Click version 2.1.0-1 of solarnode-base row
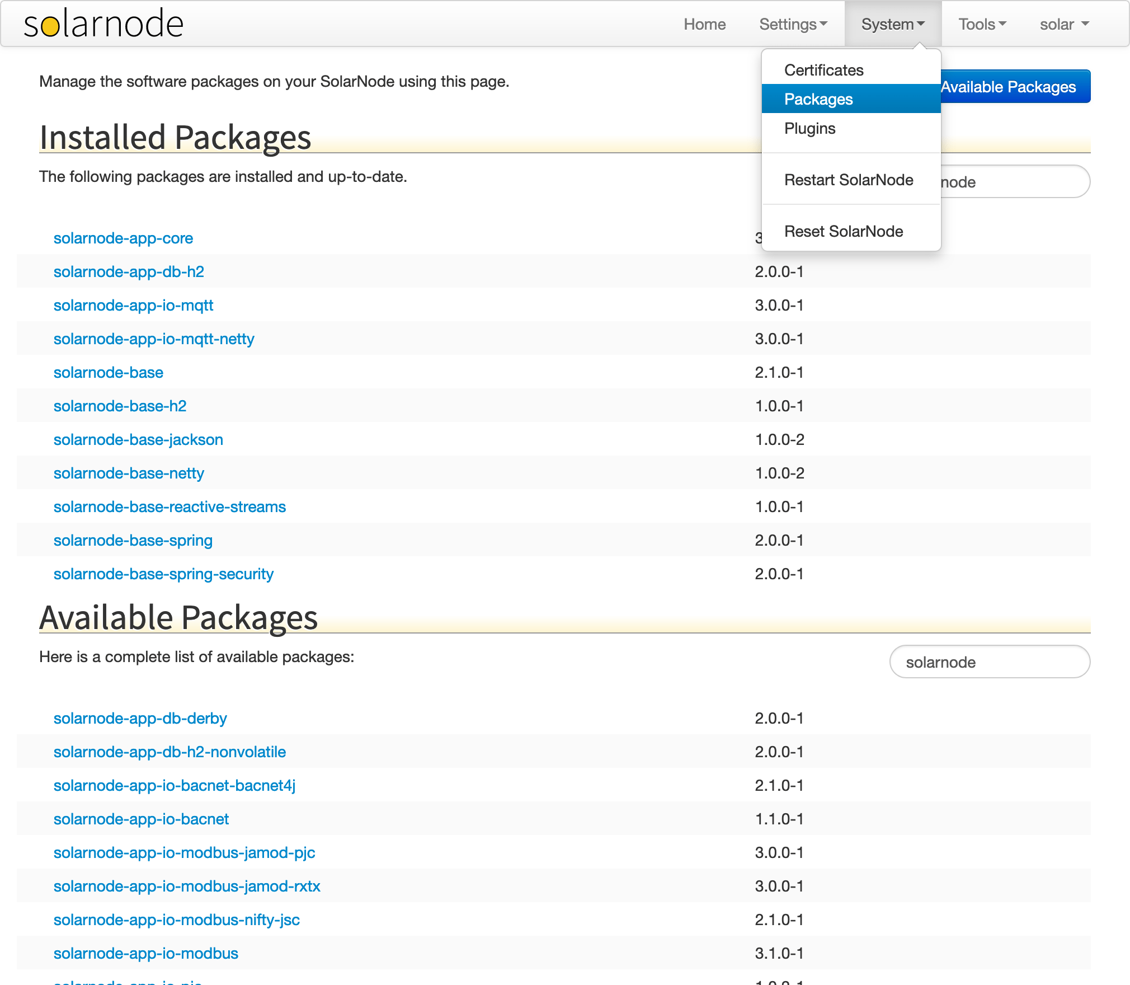 779,373
